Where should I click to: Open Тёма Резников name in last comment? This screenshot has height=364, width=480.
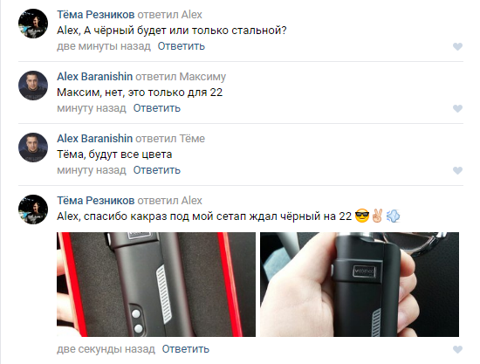(95, 200)
